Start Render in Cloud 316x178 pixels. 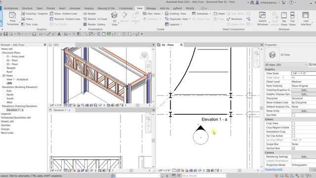coord(95,19)
